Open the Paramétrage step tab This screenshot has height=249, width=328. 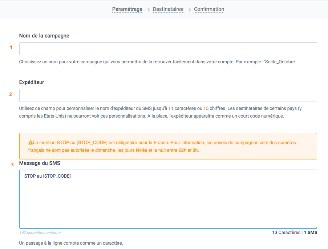(x=127, y=9)
